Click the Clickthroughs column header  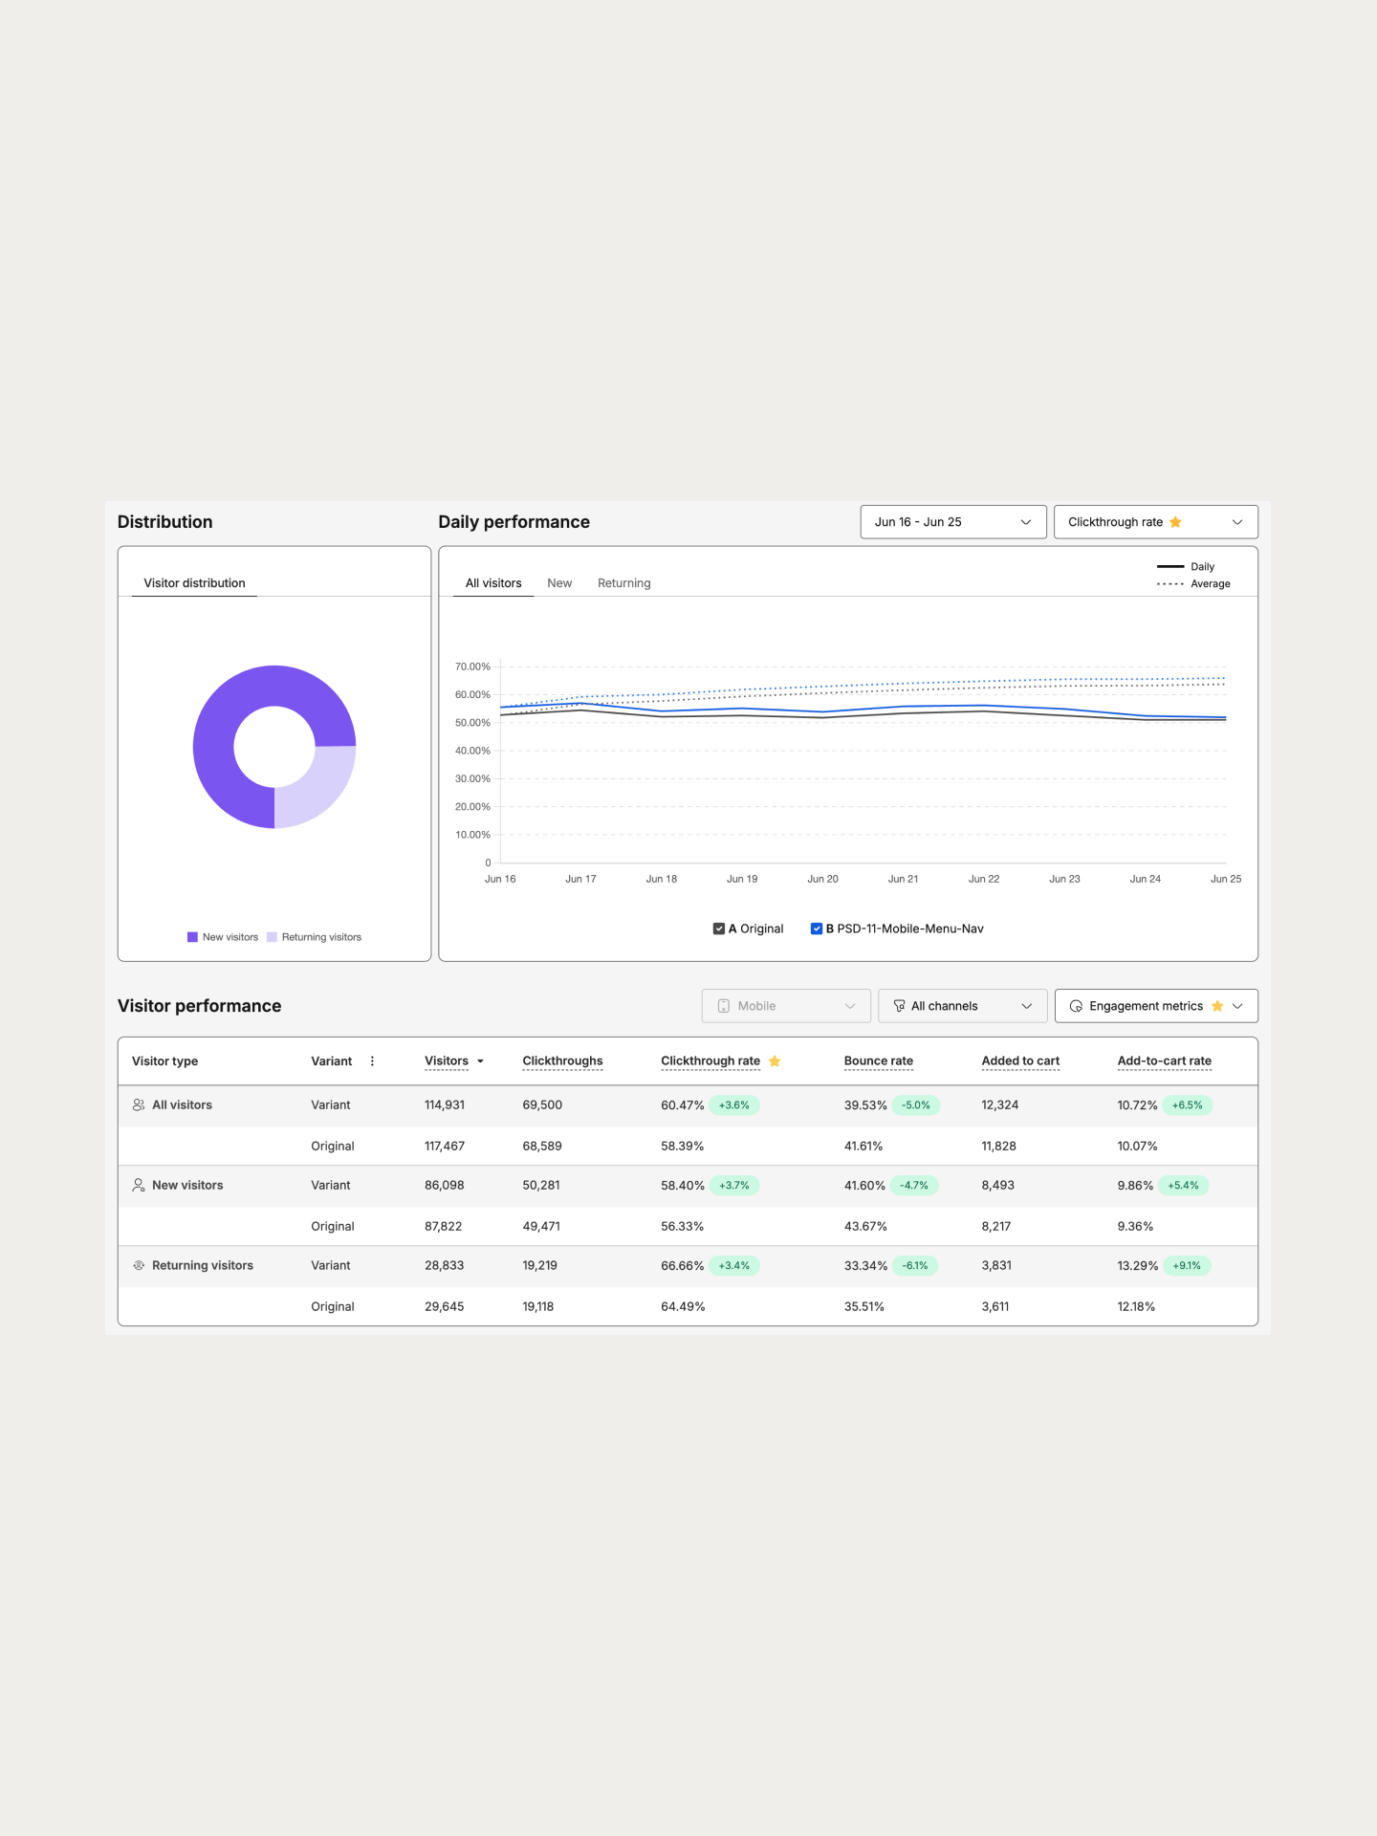point(562,1061)
